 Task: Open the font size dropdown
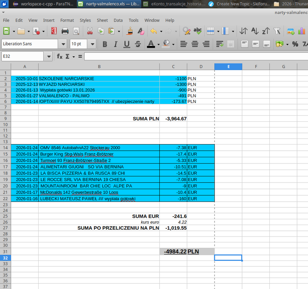91,44
